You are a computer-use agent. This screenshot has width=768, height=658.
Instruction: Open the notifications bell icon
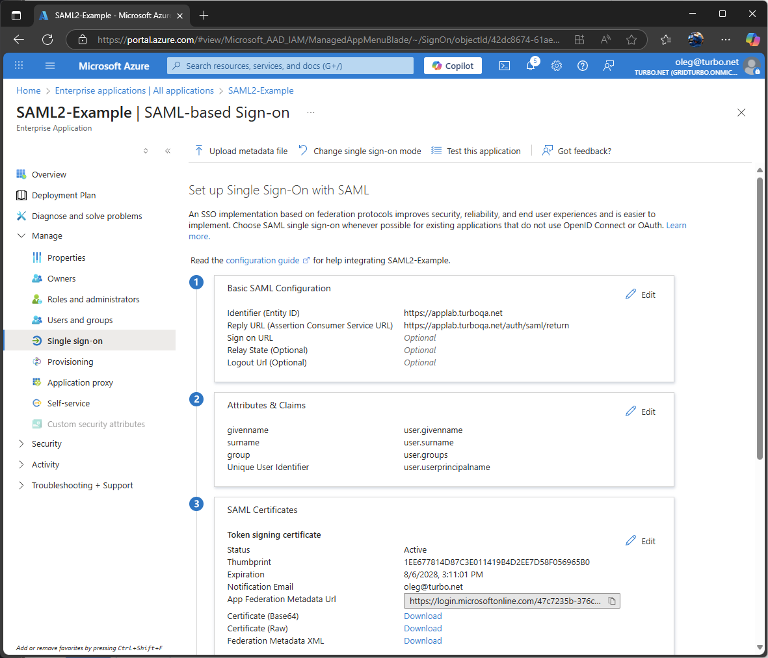[530, 65]
